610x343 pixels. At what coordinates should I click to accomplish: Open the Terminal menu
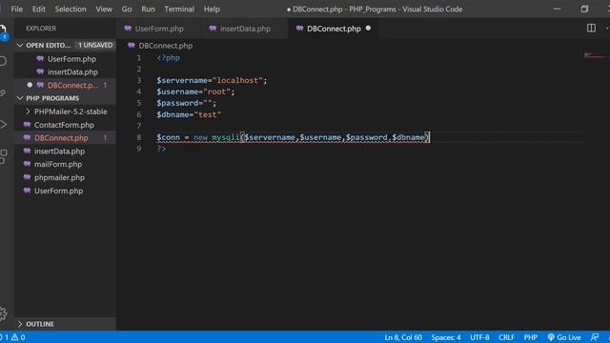[x=179, y=9]
